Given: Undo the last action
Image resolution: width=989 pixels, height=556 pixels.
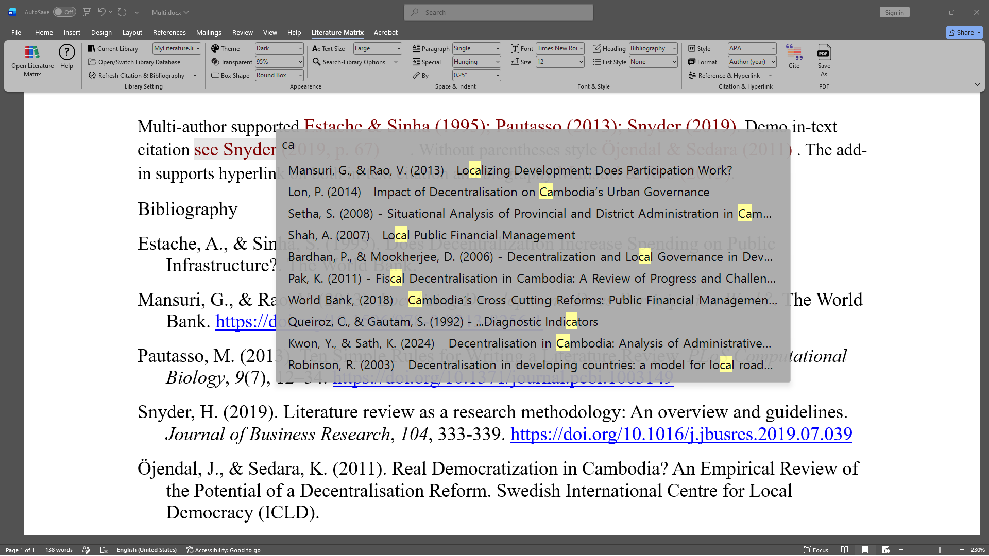Looking at the screenshot, I should 101,12.
